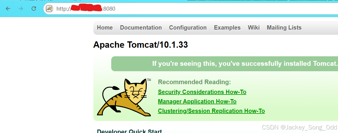Click the browser forward arrow
The height and width of the screenshot is (133, 338).
(x=21, y=9)
